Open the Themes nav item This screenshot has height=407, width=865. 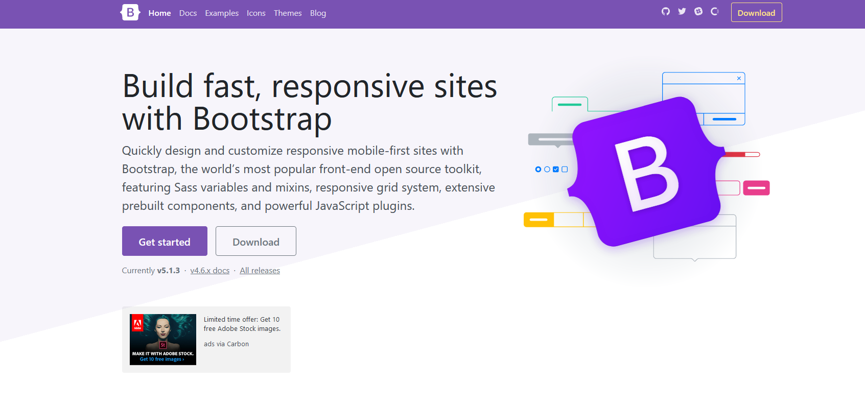288,13
